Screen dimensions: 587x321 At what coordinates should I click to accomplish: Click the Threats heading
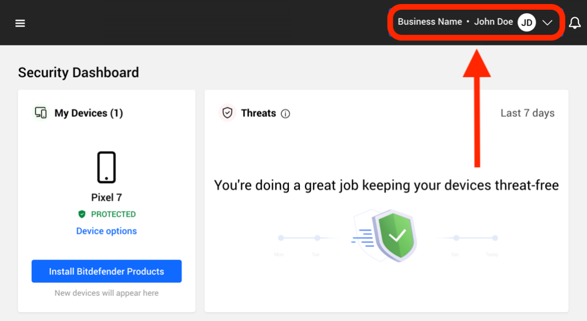tap(259, 113)
